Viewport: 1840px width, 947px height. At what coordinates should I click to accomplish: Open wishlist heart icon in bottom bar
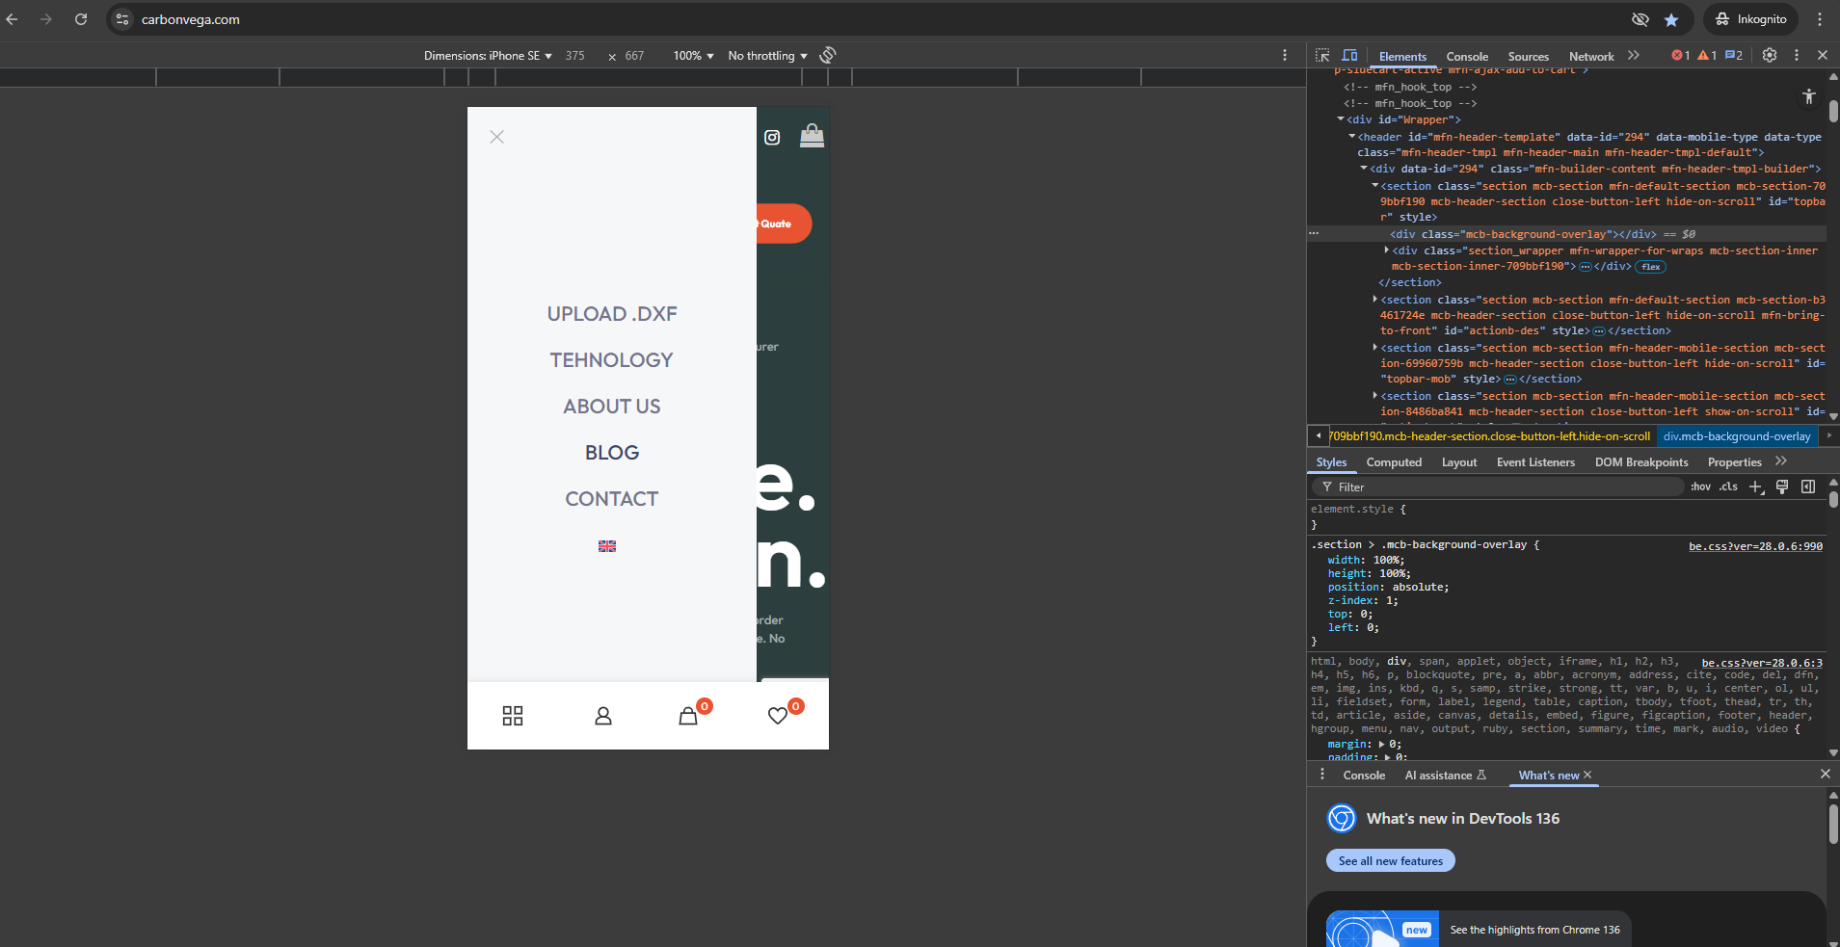point(778,716)
